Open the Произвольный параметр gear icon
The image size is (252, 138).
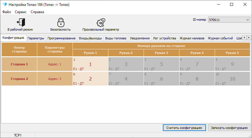tap(101, 22)
